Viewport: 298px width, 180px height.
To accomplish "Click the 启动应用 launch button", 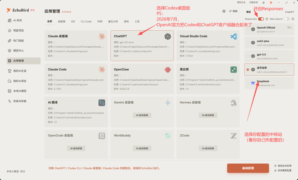I will pyautogui.click(x=248, y=168).
